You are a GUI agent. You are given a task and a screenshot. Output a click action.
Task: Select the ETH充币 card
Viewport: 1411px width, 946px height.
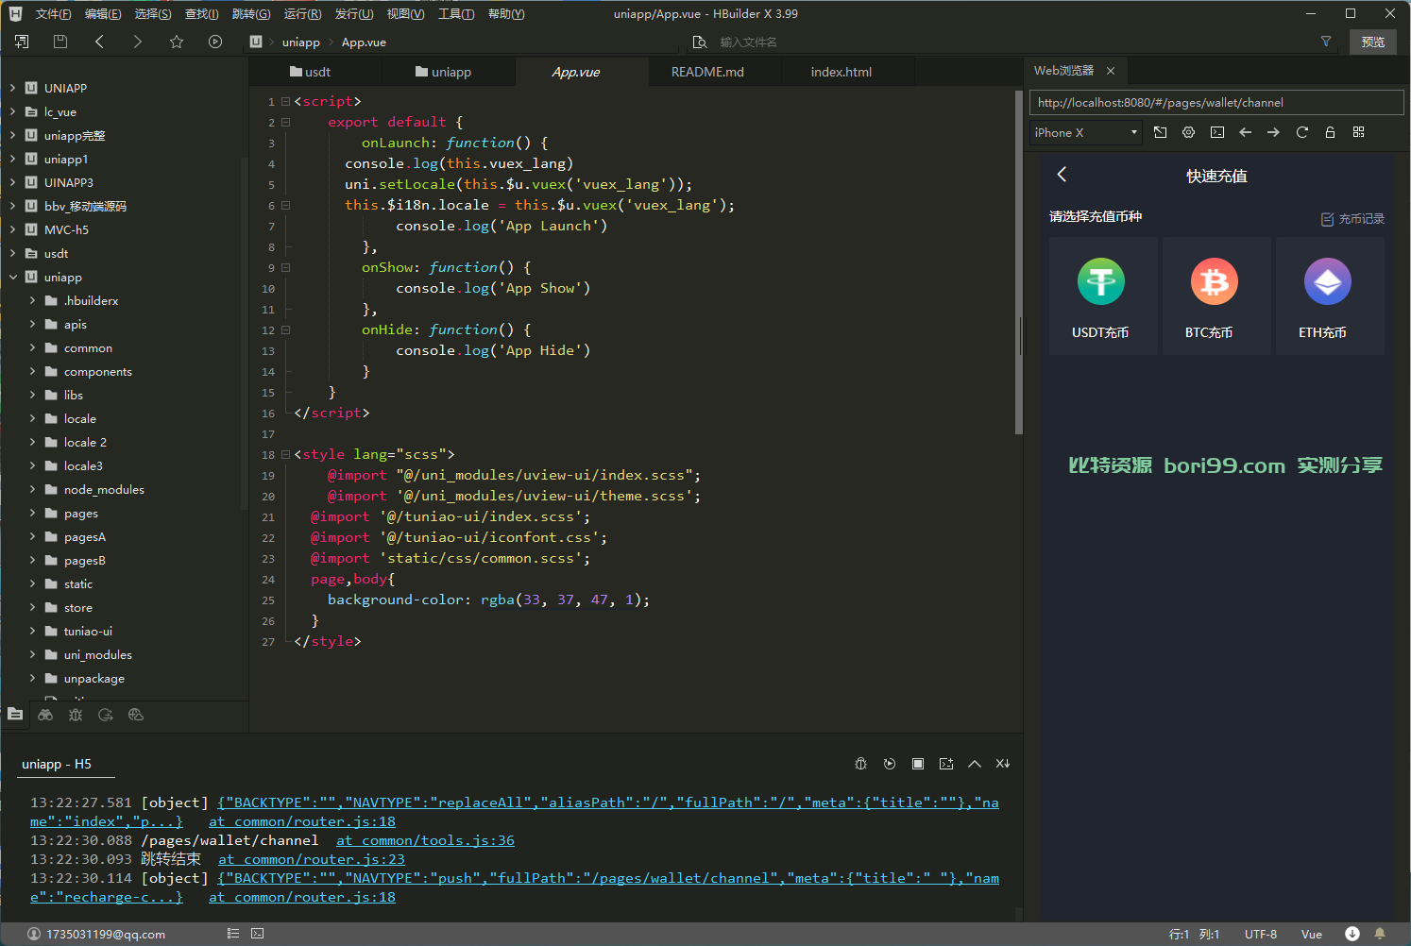coord(1329,296)
